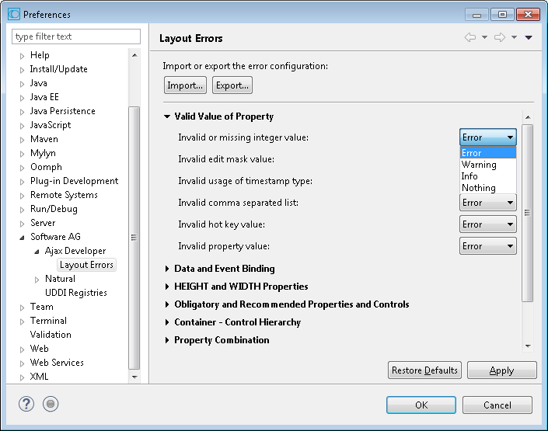Viewport: 548px width, 431px height.
Task: Select Java Persistence in the tree
Action: tap(62, 111)
